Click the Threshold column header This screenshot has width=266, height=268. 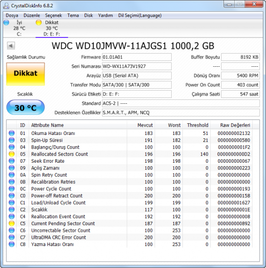point(197,125)
